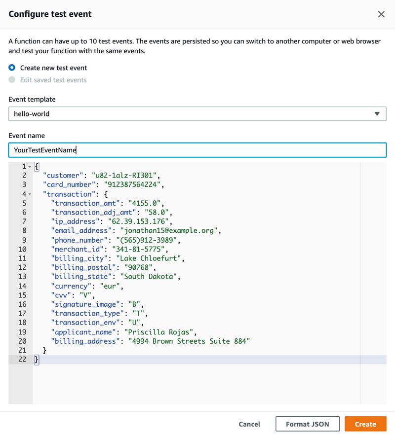Select Edit saved test events radio button

click(x=12, y=80)
